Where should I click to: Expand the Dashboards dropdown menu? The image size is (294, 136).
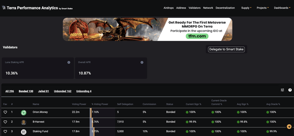(282, 8)
